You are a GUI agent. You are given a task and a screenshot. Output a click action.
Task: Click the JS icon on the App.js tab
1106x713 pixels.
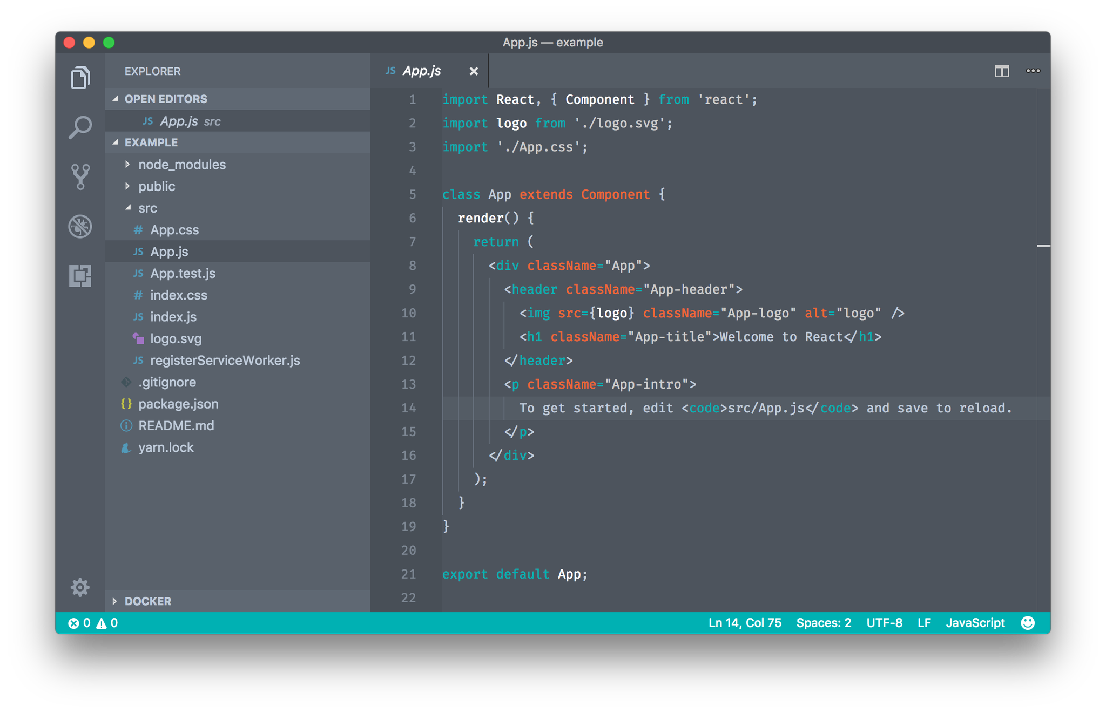pos(390,71)
